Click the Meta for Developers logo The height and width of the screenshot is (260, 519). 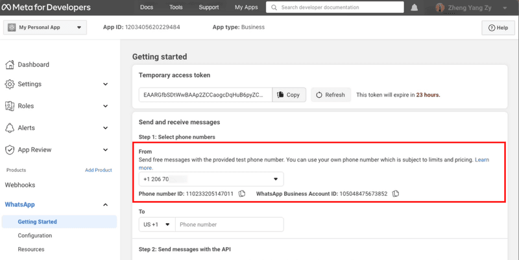tap(46, 7)
